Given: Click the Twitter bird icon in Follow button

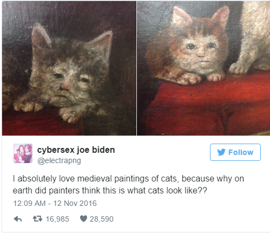Looking at the screenshot, I should [x=221, y=152].
